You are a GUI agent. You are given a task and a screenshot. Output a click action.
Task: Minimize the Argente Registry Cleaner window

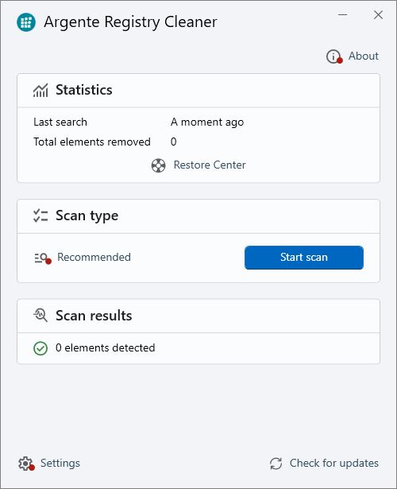point(342,14)
